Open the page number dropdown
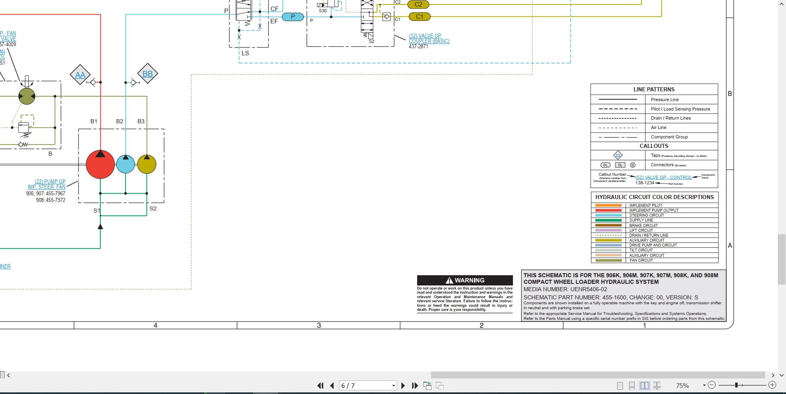 (393, 386)
